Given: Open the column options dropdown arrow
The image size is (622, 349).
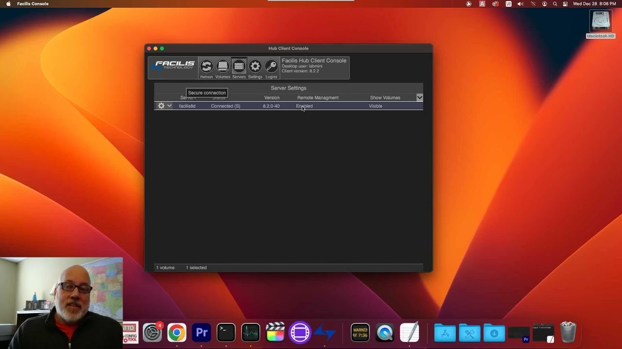Looking at the screenshot, I should point(419,97).
